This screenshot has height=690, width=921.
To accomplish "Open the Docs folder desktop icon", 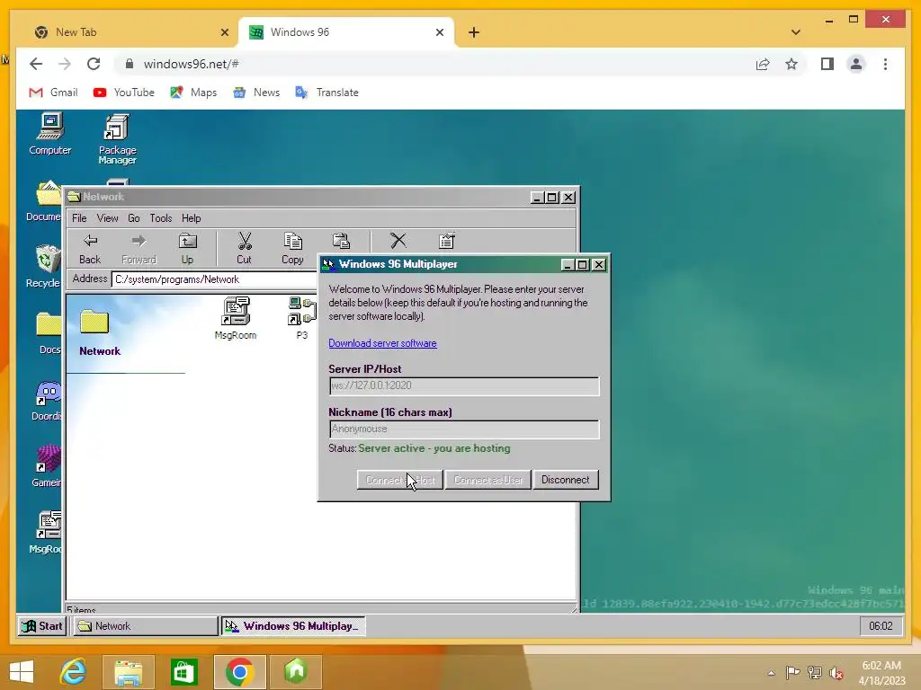I will point(49,332).
